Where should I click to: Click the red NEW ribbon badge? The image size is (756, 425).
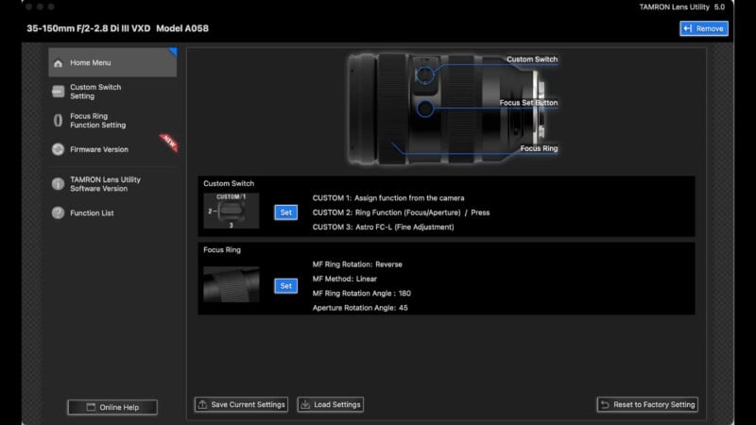point(169,143)
